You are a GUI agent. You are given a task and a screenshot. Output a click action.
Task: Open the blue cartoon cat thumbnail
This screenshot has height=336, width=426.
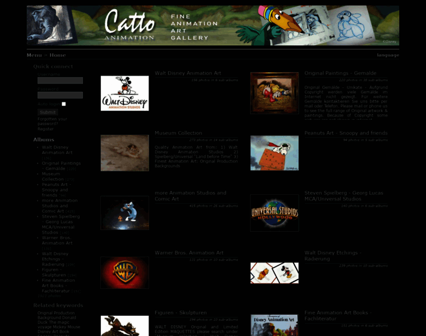coord(124,213)
